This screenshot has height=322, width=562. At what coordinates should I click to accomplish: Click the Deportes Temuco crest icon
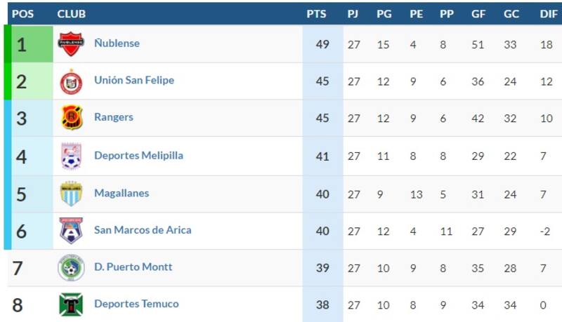[71, 304]
